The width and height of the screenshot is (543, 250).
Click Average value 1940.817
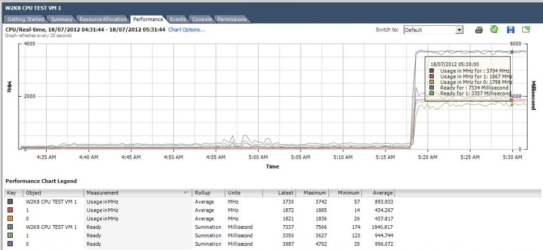point(381,227)
